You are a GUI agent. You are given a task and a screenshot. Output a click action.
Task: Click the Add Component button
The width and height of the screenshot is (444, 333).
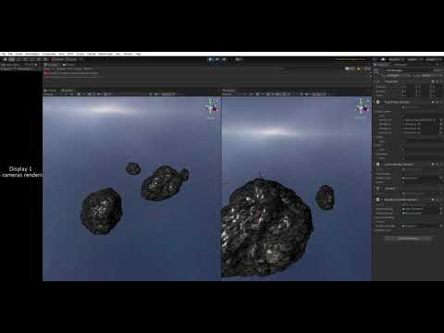[409, 239]
